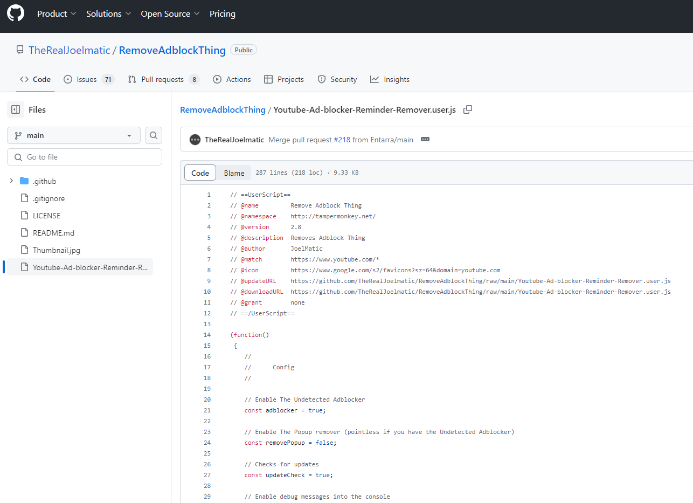This screenshot has height=503, width=693.
Task: Switch to Blame view
Action: click(234, 173)
